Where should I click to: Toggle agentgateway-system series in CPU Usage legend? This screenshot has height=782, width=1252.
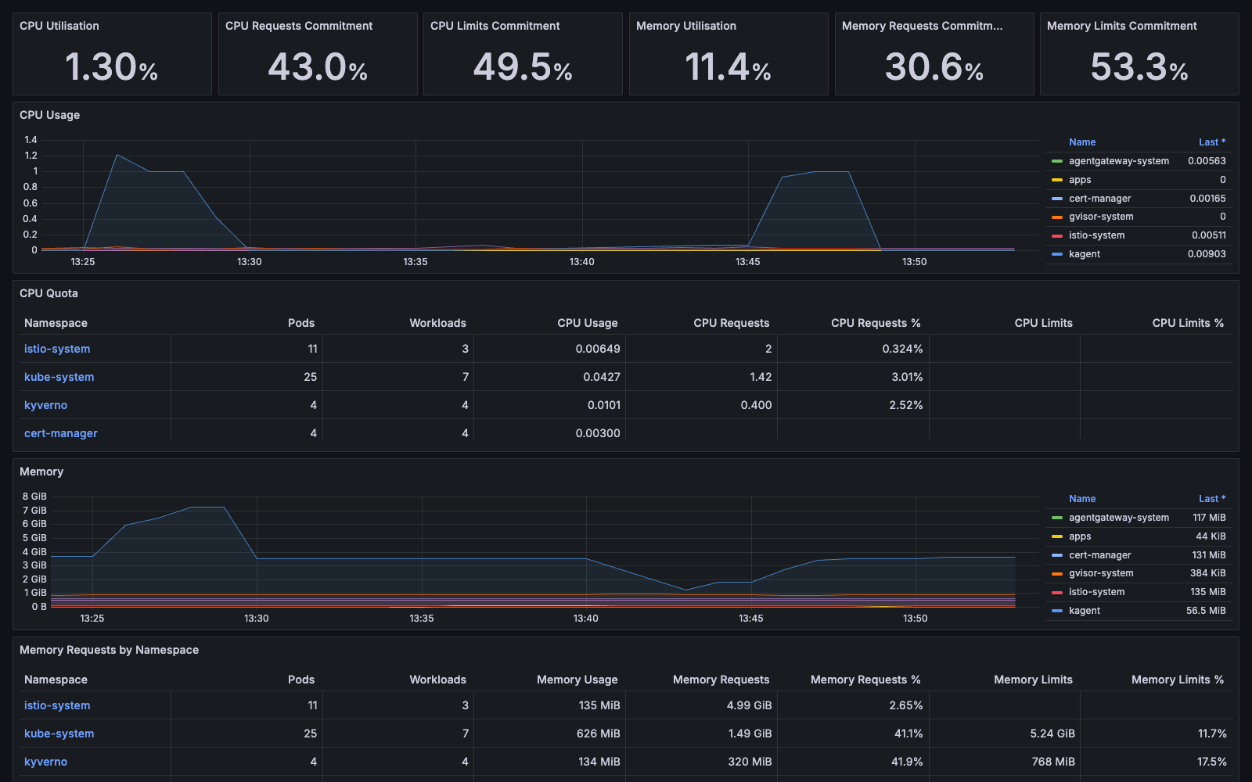1119,161
